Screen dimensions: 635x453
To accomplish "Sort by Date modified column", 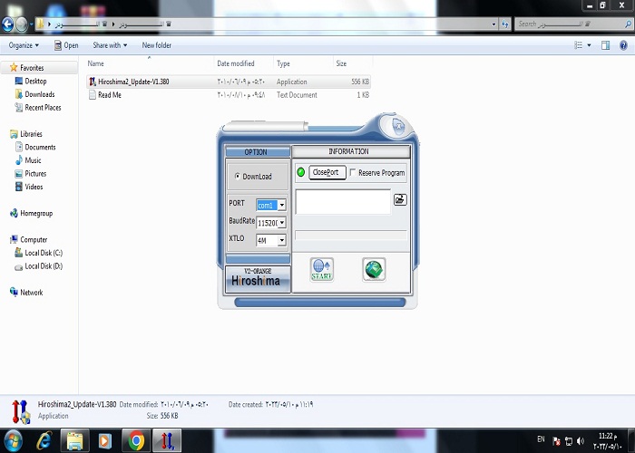I will pos(244,63).
